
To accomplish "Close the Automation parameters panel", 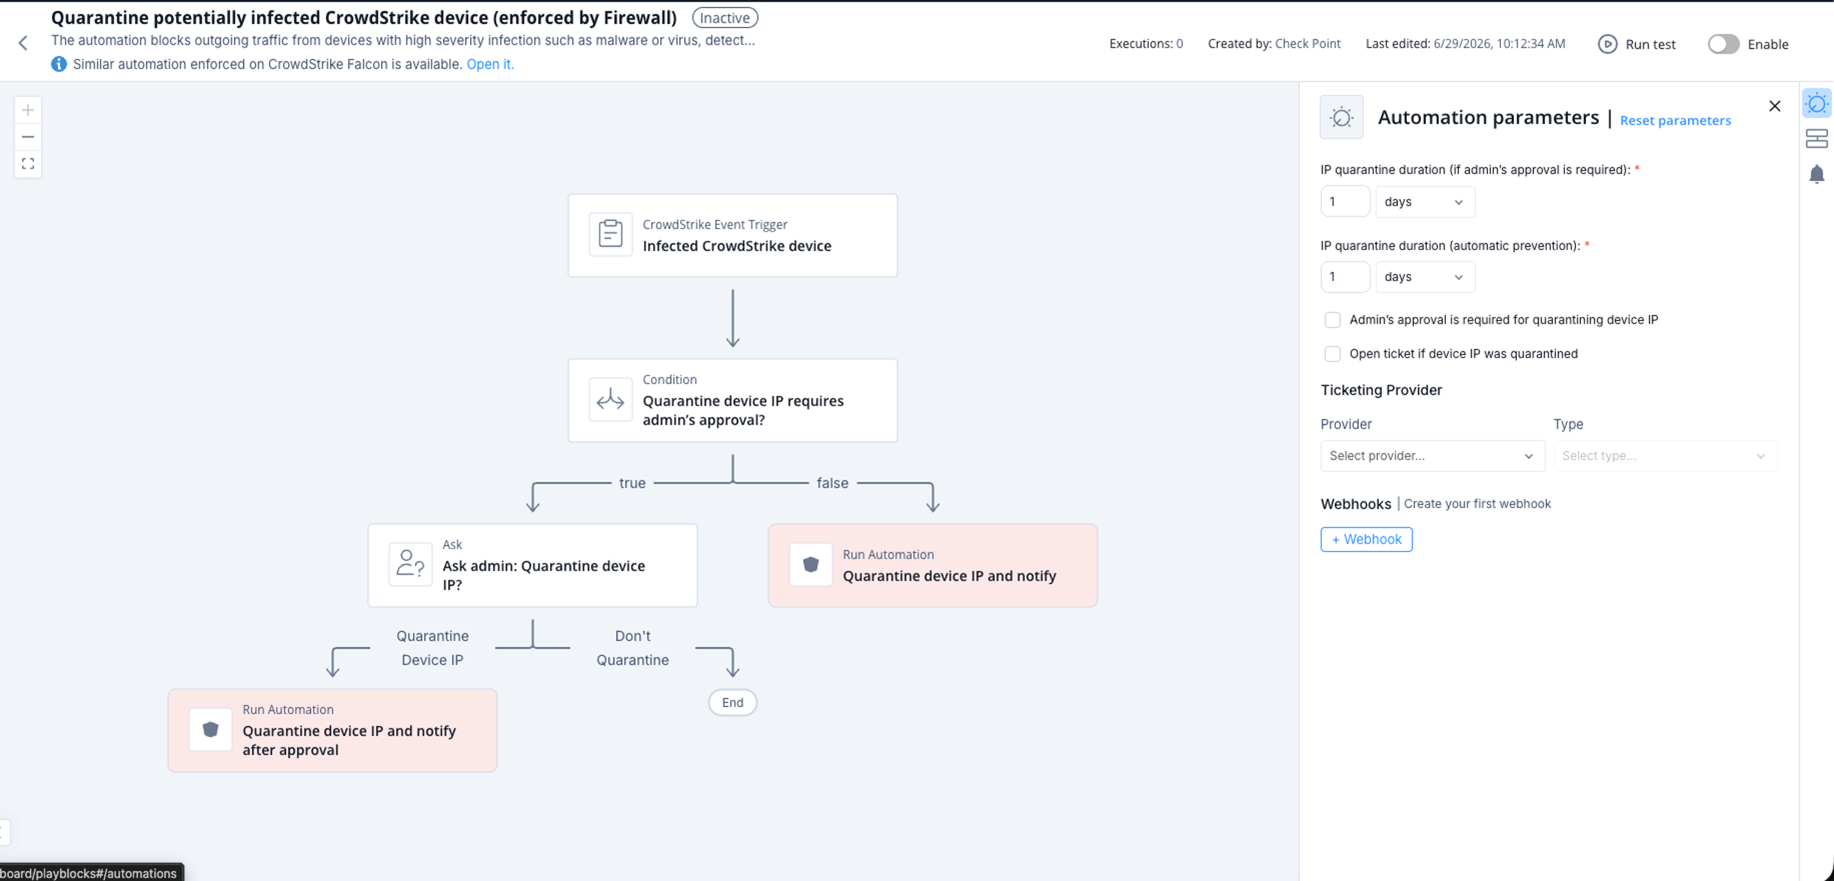I will (1774, 106).
